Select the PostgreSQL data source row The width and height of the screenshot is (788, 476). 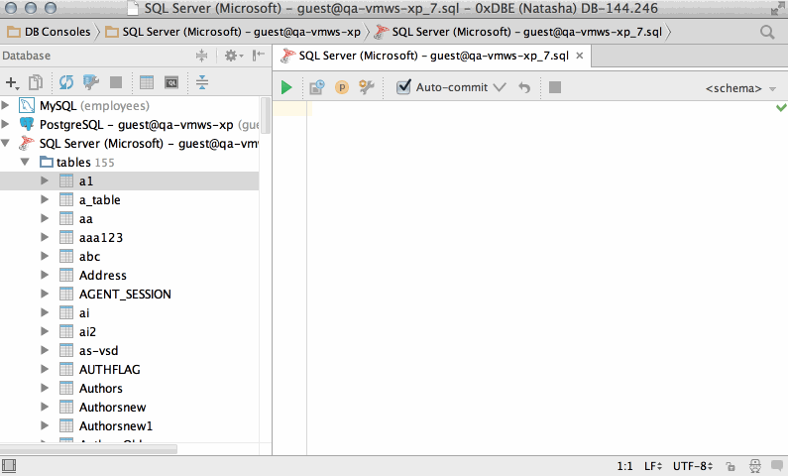[130, 124]
